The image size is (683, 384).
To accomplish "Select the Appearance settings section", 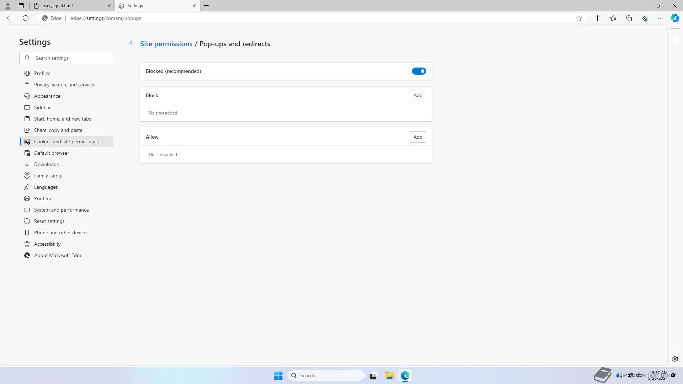I will click(x=47, y=96).
